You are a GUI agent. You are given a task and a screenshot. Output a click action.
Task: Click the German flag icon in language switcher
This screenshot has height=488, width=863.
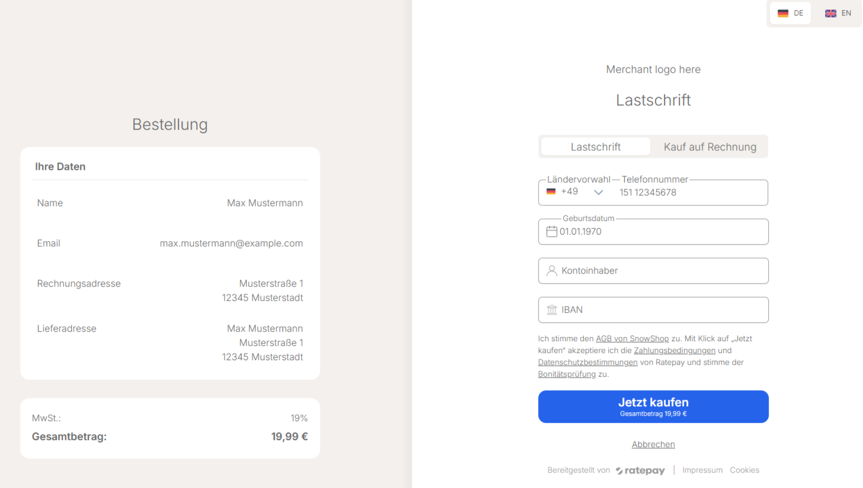click(x=783, y=13)
